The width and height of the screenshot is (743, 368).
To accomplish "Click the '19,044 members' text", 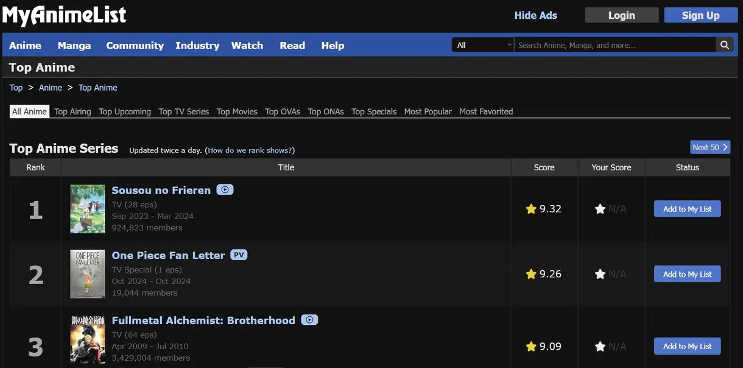I will [x=145, y=293].
